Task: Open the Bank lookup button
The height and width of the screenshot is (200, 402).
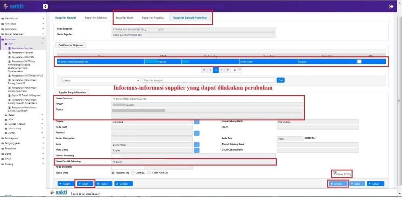Action: click(197, 144)
